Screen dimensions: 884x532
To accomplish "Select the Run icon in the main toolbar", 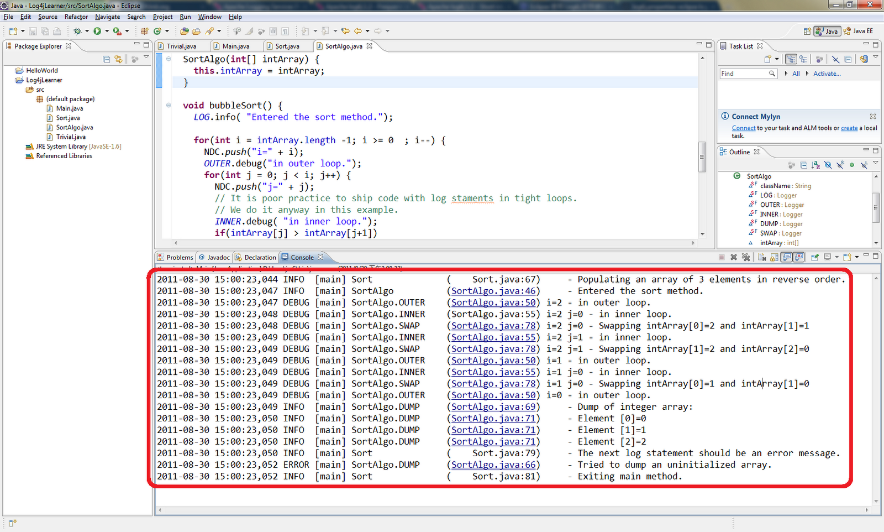I will point(98,31).
